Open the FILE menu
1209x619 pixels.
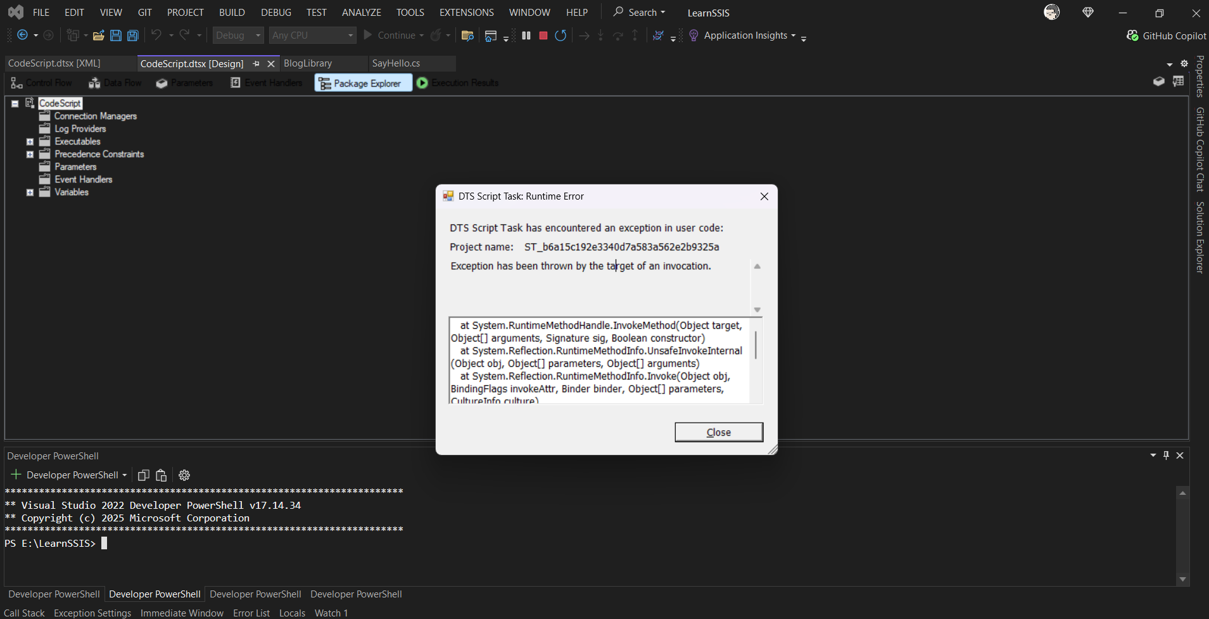pos(41,13)
